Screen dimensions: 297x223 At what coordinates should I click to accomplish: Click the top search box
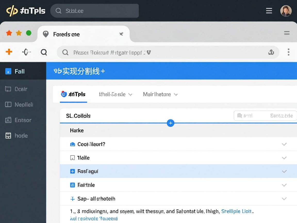click(x=95, y=11)
